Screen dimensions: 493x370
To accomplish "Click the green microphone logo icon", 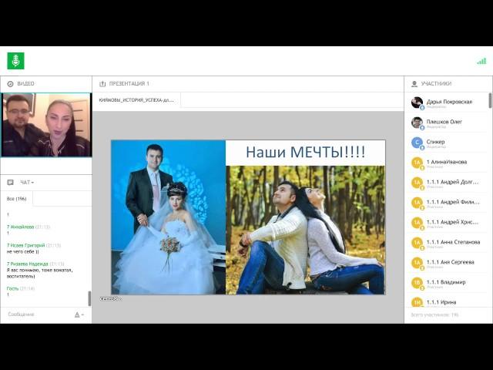I will (x=15, y=60).
